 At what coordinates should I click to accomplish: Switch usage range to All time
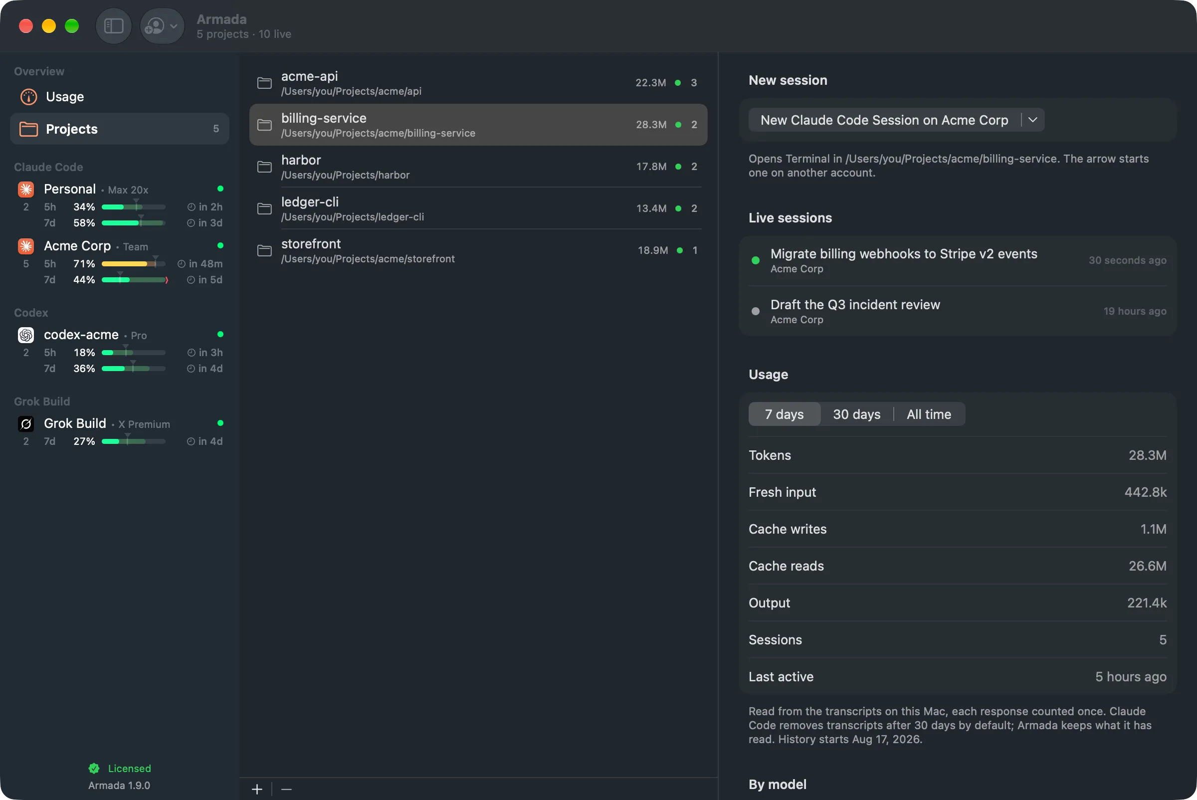click(929, 414)
